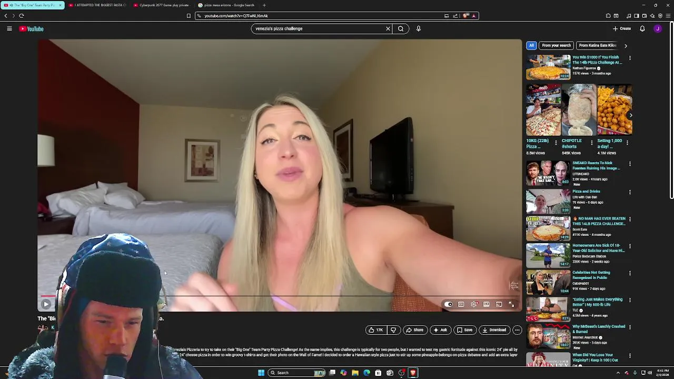Open more actions ellipsis below the video

[517, 330]
